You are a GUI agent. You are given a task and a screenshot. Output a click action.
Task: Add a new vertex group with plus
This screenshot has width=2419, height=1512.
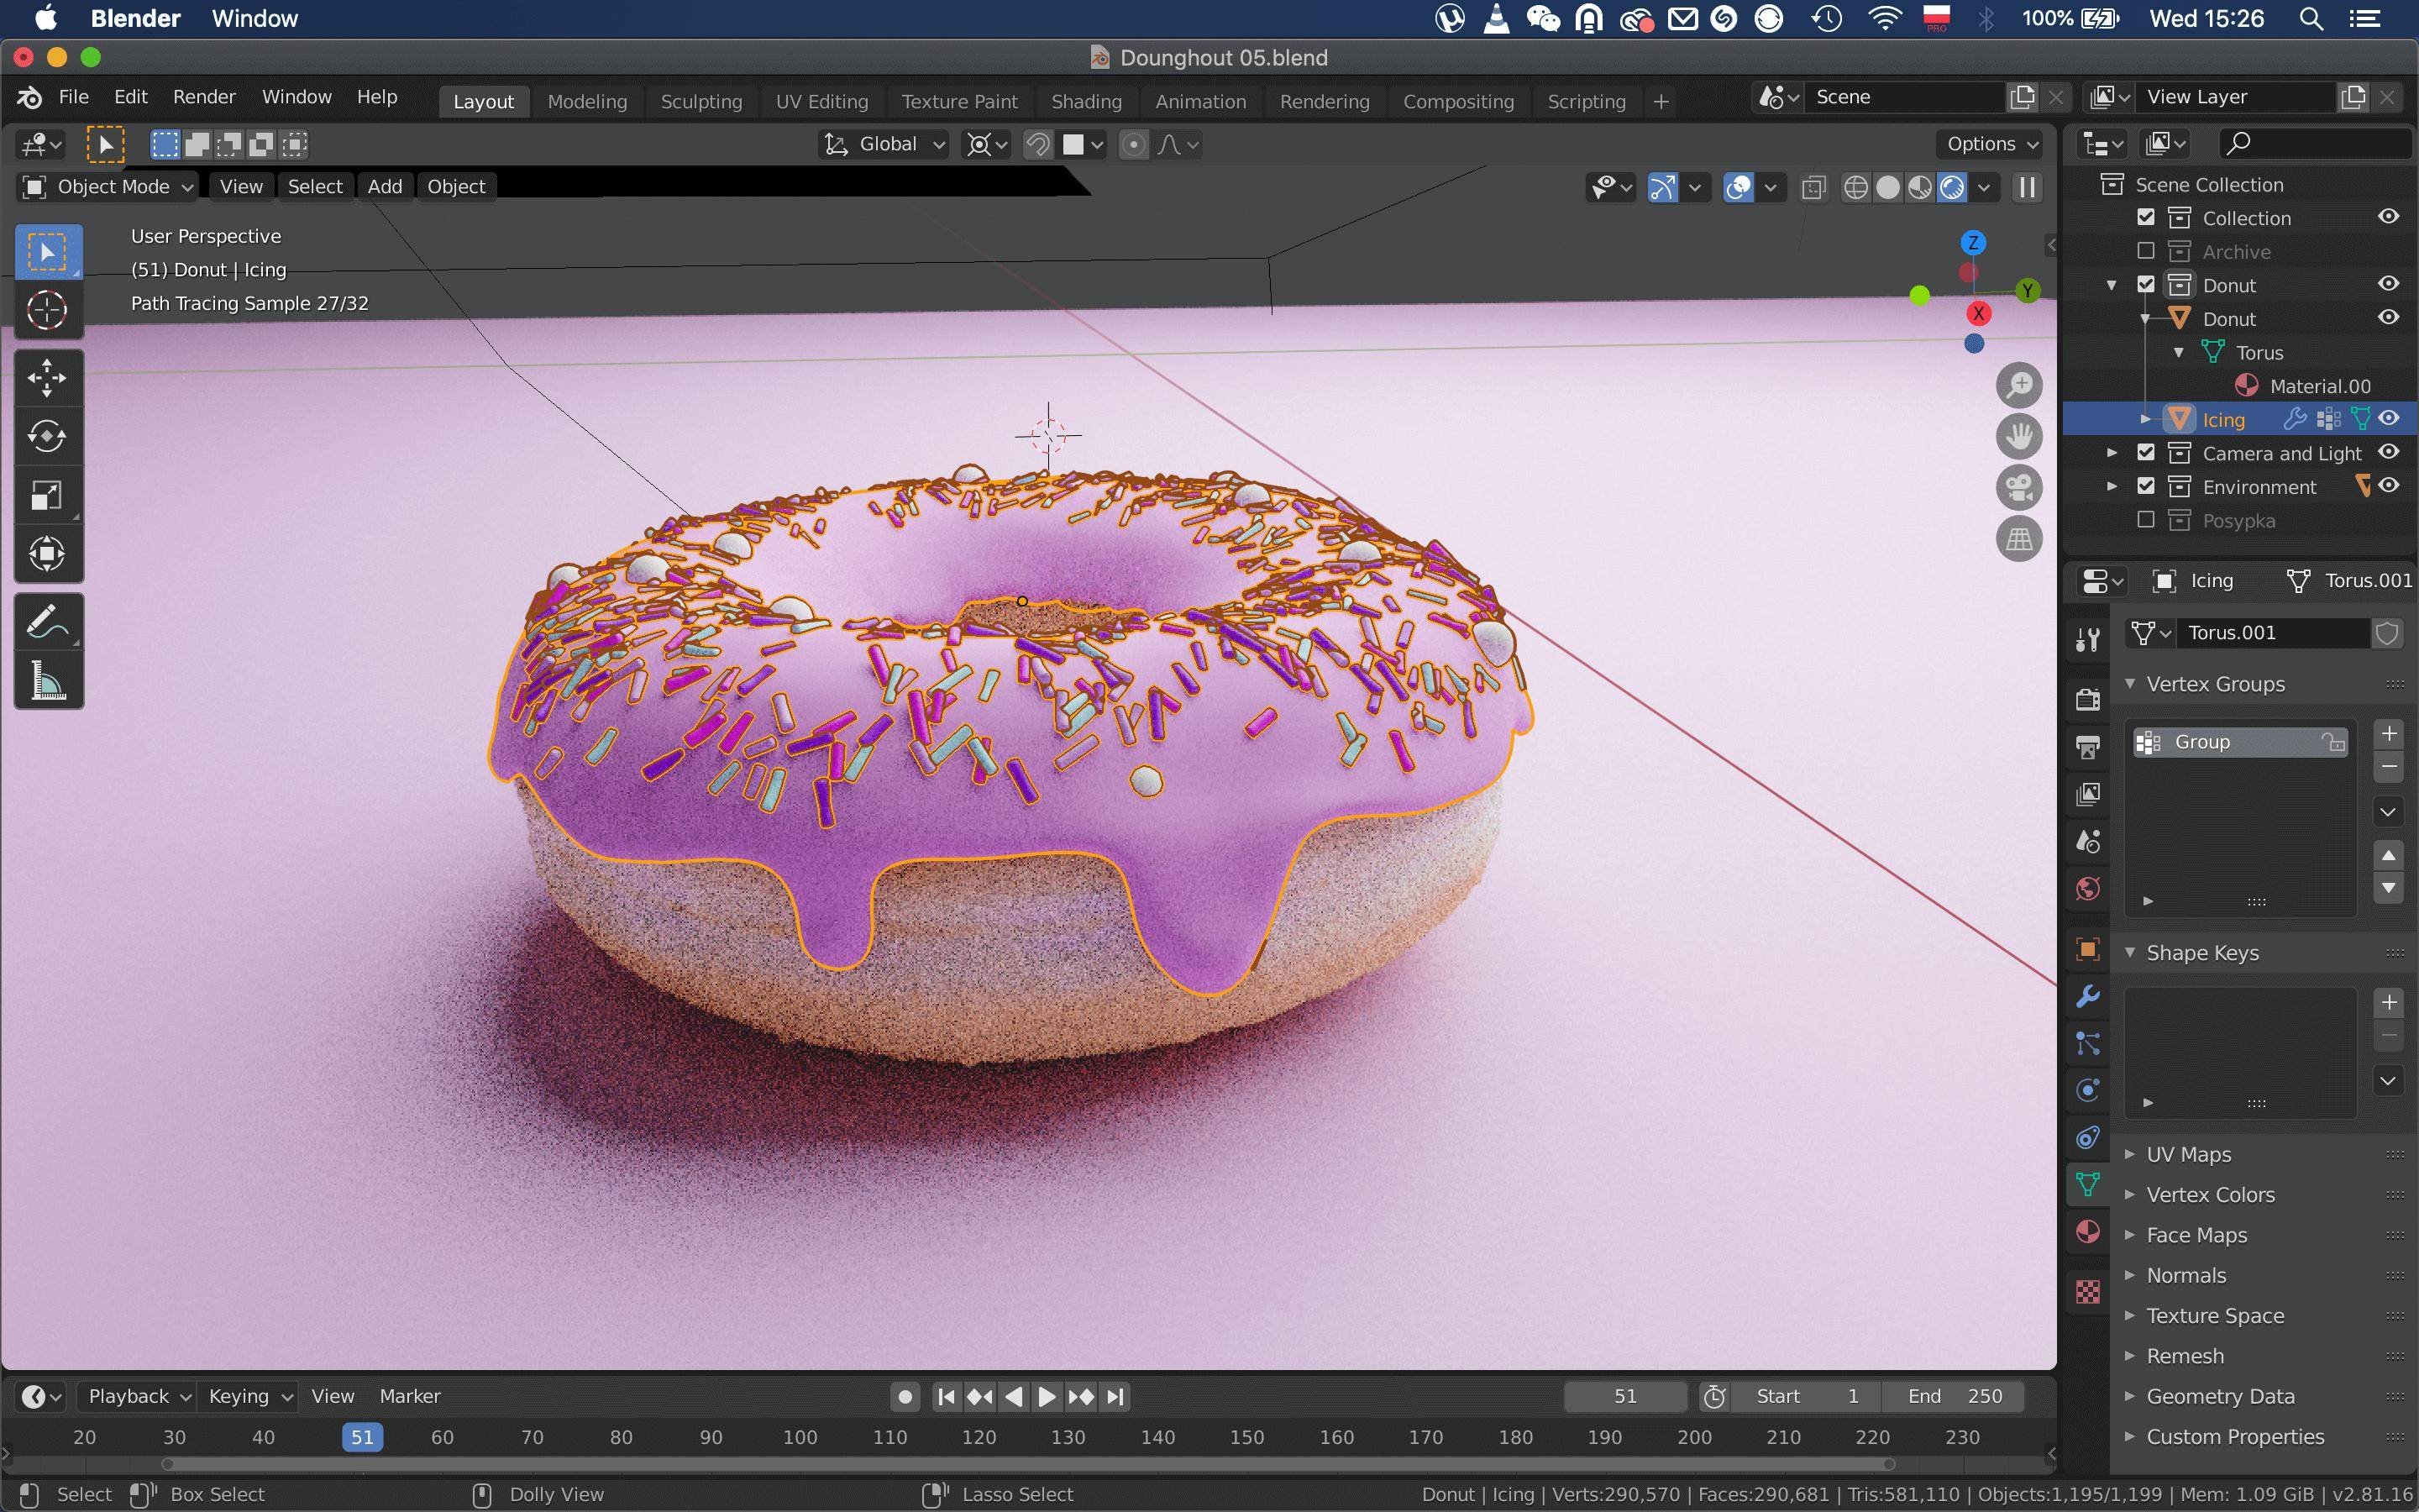[2388, 734]
